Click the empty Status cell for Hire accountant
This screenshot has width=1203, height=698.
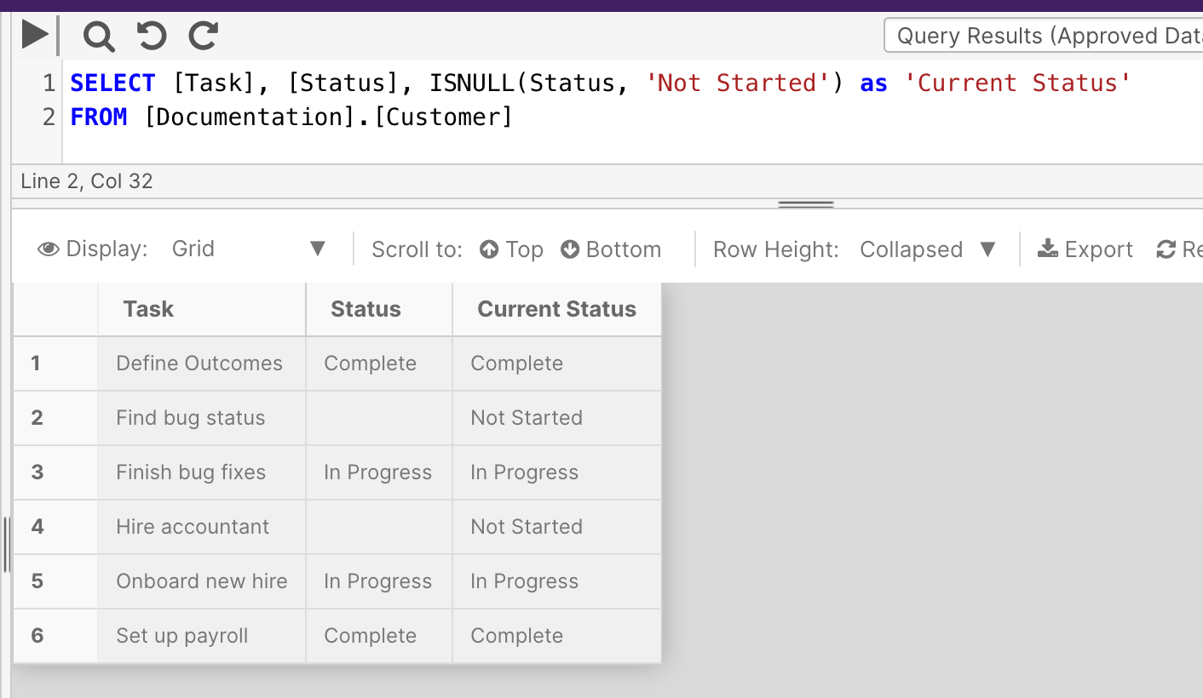[379, 527]
